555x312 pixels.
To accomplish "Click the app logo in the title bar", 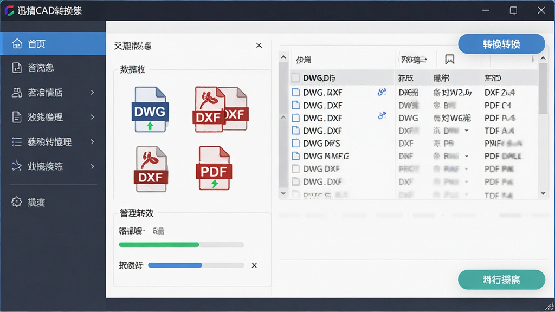I will [10, 11].
